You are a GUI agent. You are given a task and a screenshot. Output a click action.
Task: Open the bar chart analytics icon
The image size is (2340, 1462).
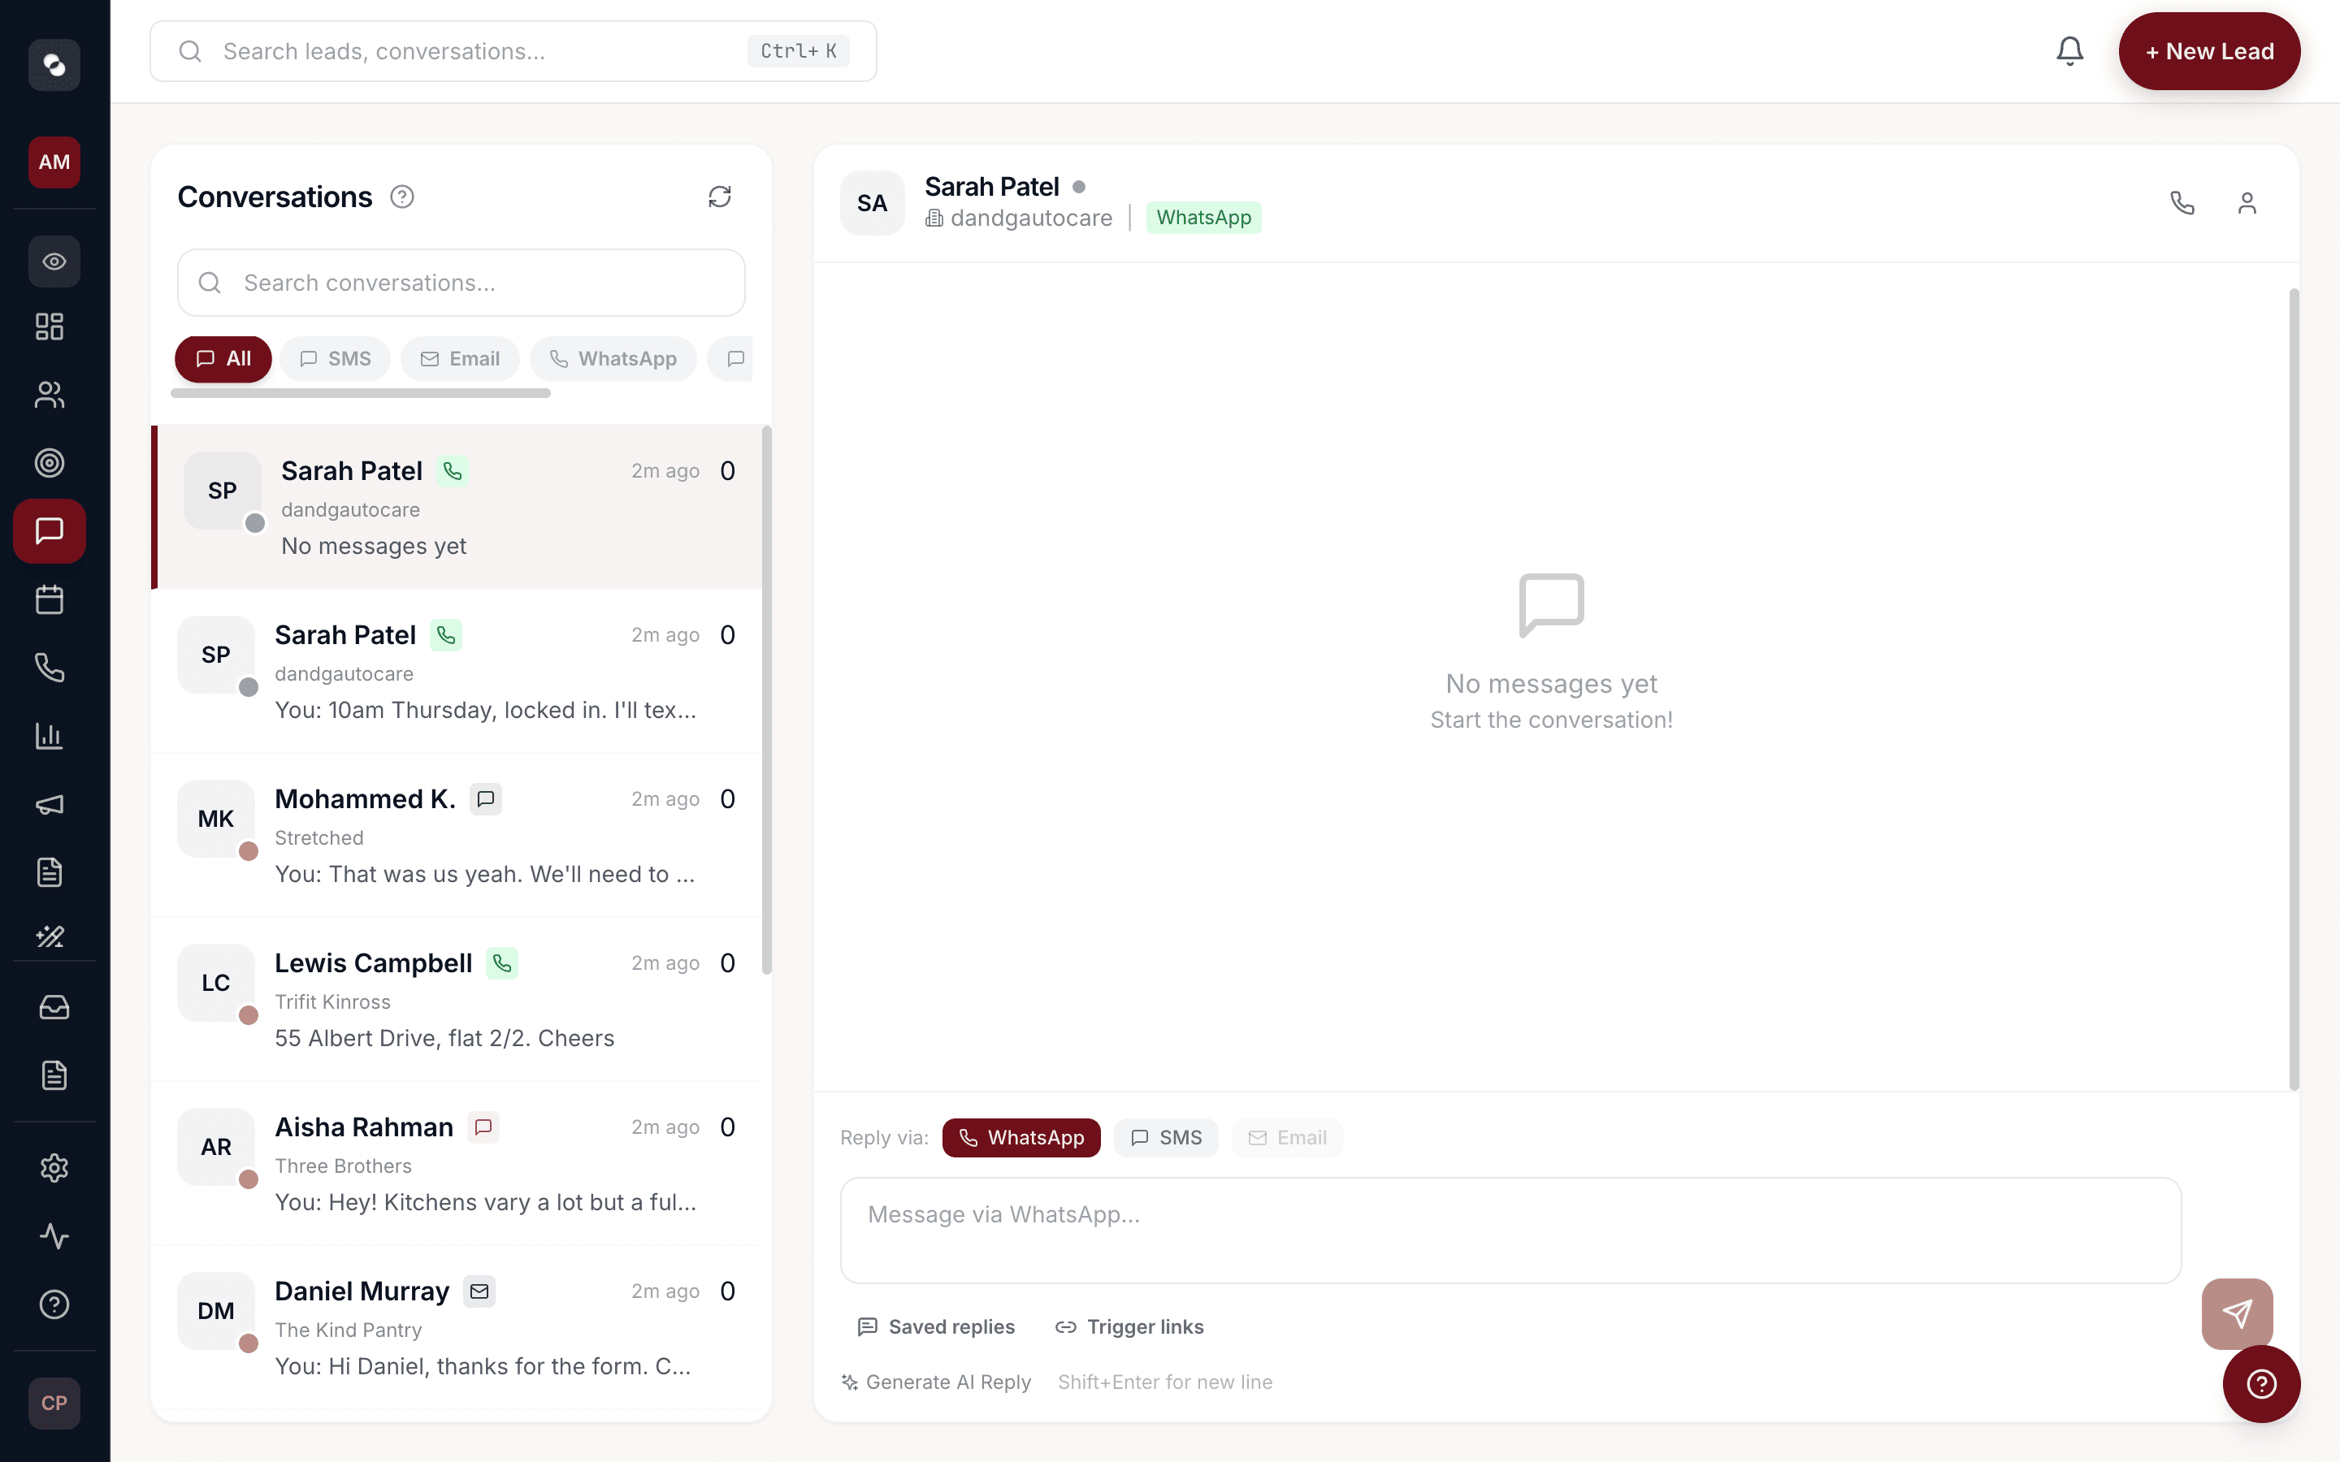[50, 736]
